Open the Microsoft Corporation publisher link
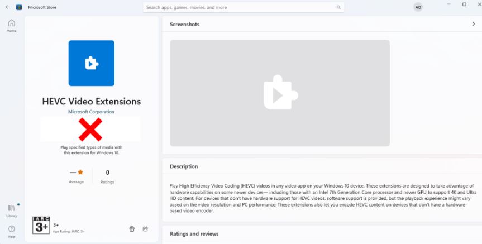This screenshot has height=244, width=482. click(x=91, y=112)
